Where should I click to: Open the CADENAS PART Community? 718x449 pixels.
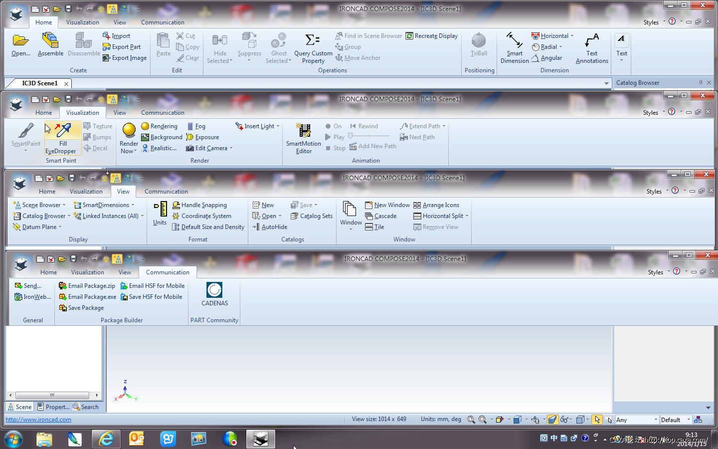click(x=214, y=294)
